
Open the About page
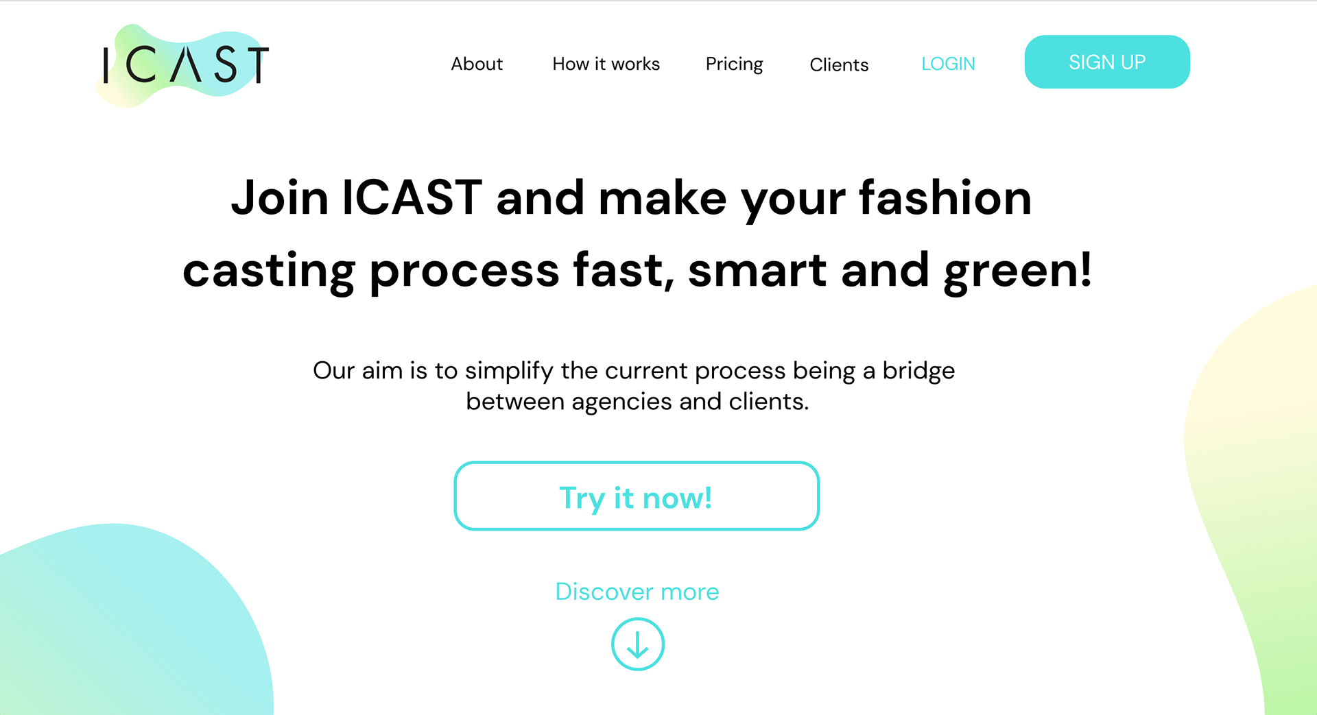(x=477, y=64)
